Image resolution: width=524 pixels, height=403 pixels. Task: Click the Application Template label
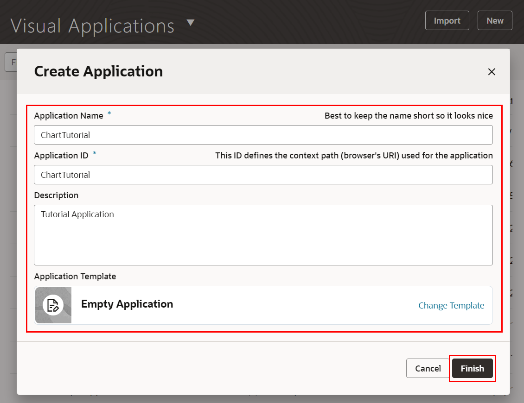tap(75, 277)
